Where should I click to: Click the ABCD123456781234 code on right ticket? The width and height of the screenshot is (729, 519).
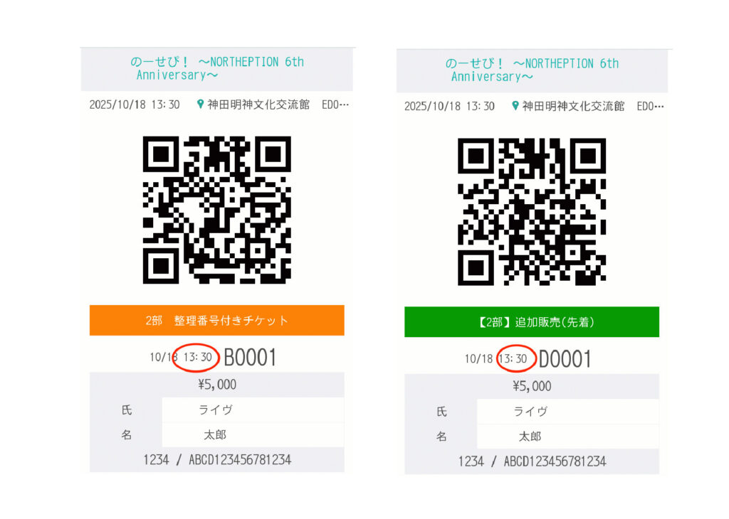[555, 461]
